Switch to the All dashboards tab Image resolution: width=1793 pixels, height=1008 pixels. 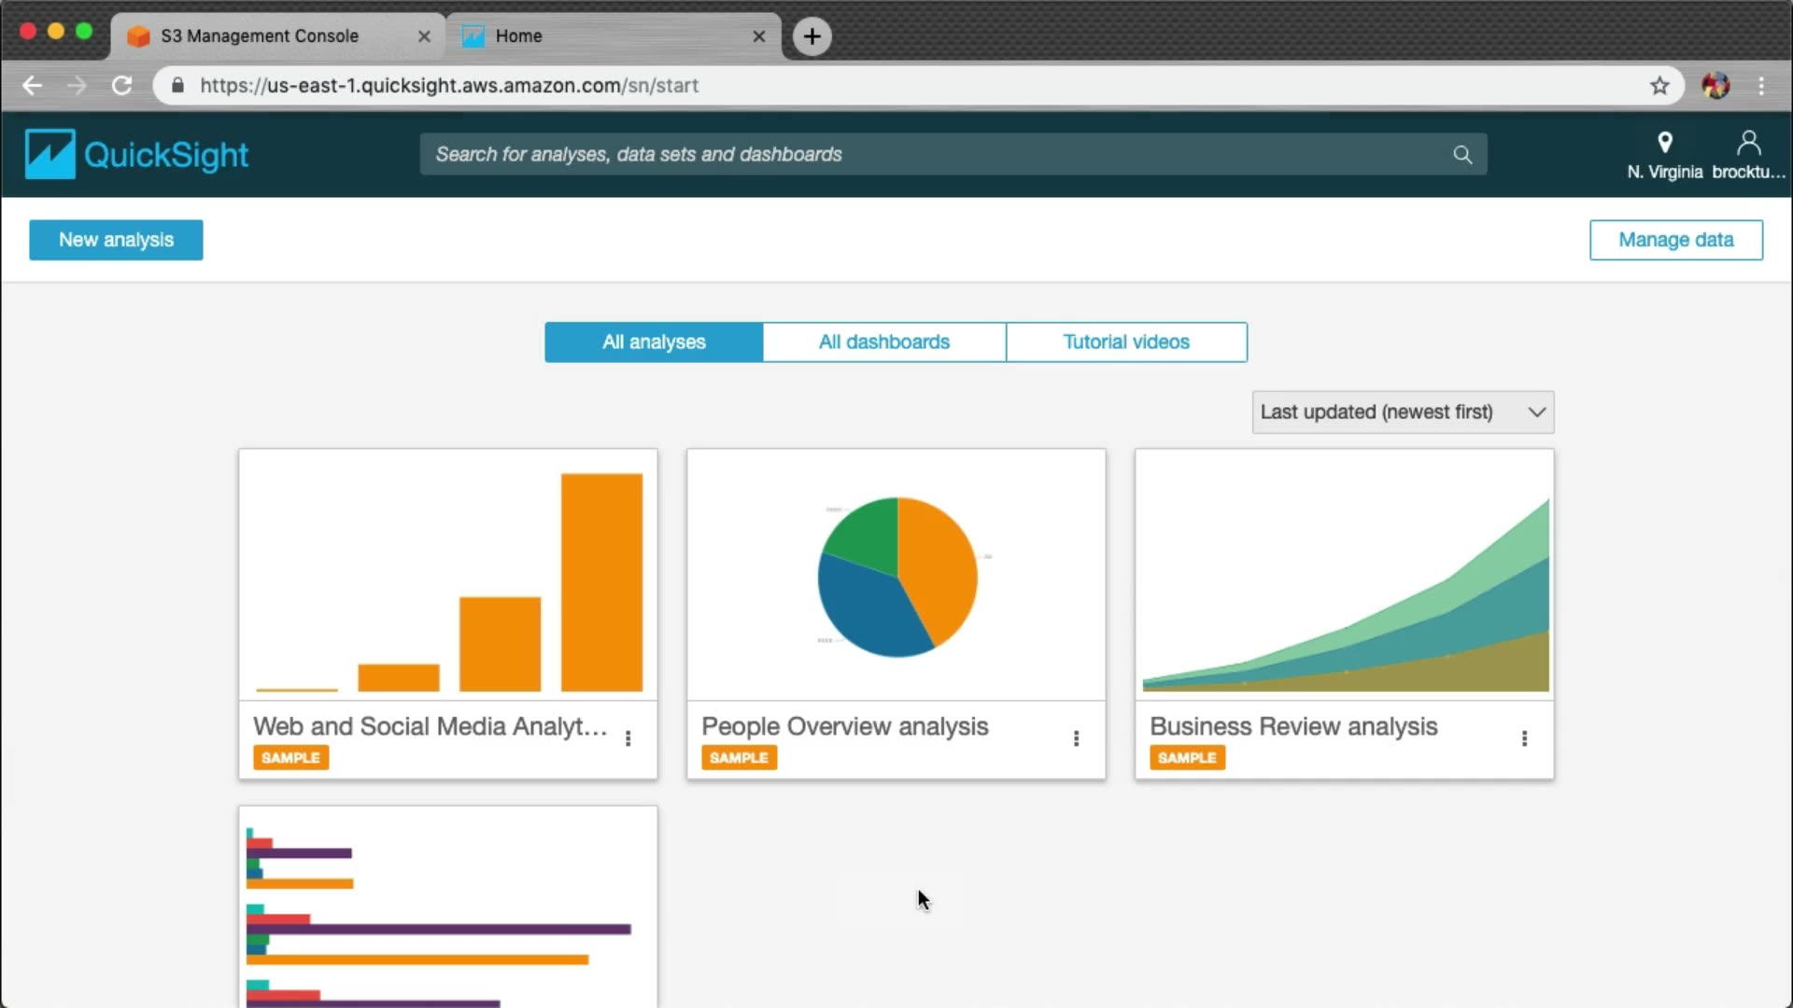point(883,343)
